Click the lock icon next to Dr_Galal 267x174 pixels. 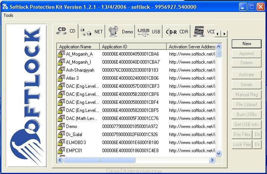(61, 135)
